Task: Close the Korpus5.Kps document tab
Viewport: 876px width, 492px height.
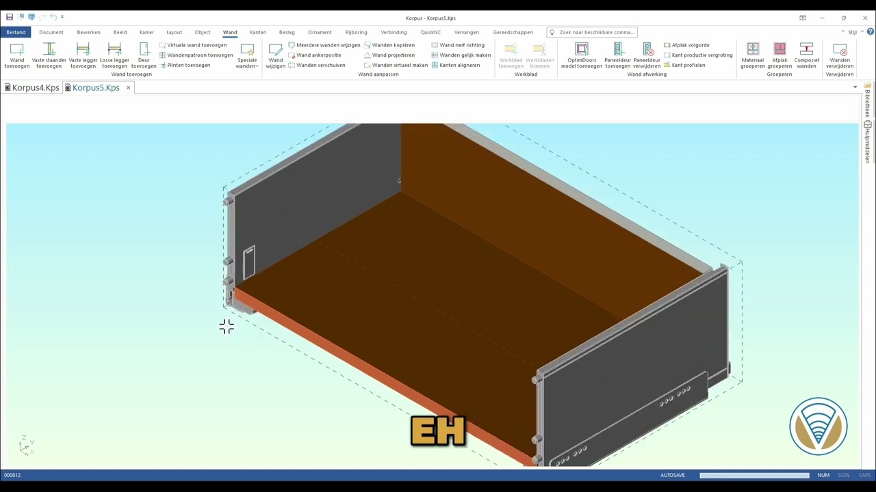Action: point(128,87)
